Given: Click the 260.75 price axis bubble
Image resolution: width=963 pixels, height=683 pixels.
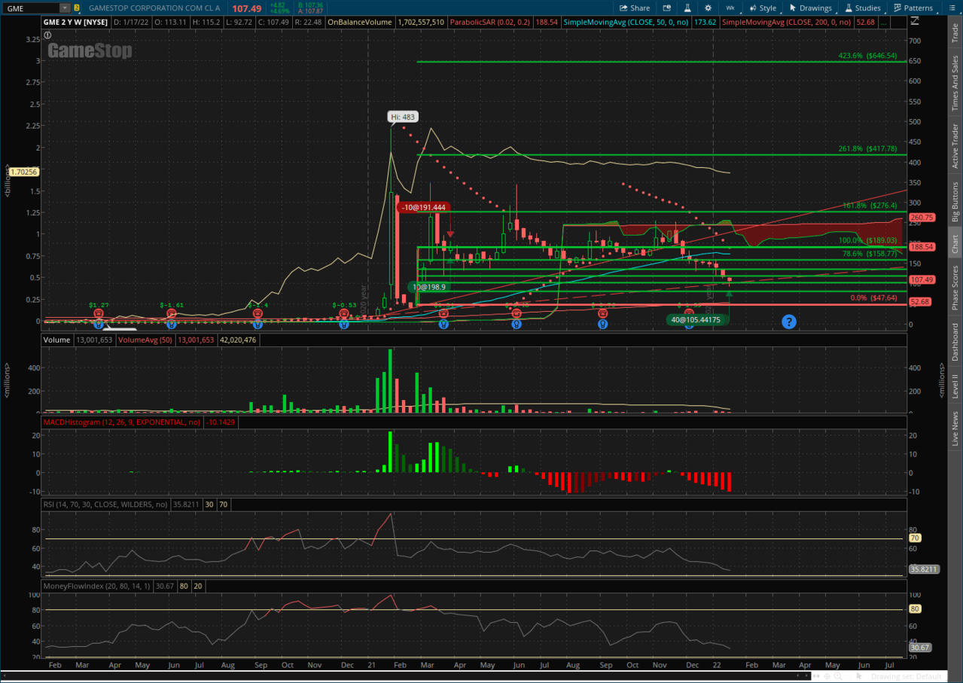Looking at the screenshot, I should click(x=922, y=218).
